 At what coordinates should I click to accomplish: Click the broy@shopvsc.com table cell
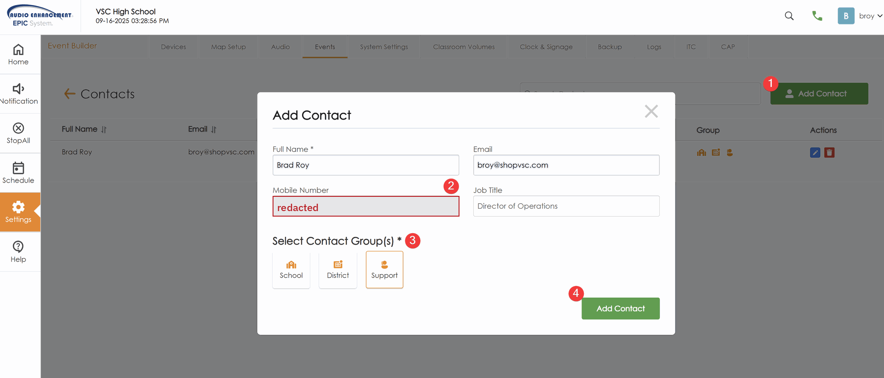(221, 152)
